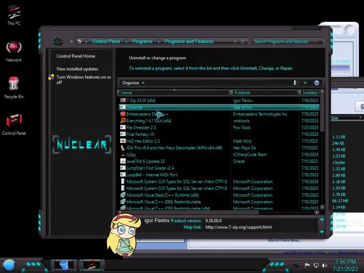This screenshot has width=364, height=273.
Task: Click the 7/21/2023 install date cell
Action: pos(310,128)
